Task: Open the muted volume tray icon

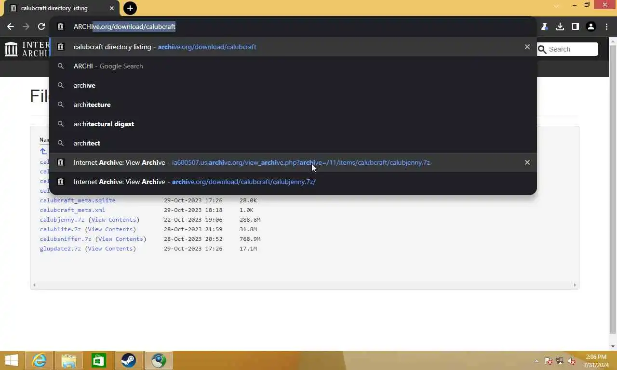Action: (x=572, y=361)
